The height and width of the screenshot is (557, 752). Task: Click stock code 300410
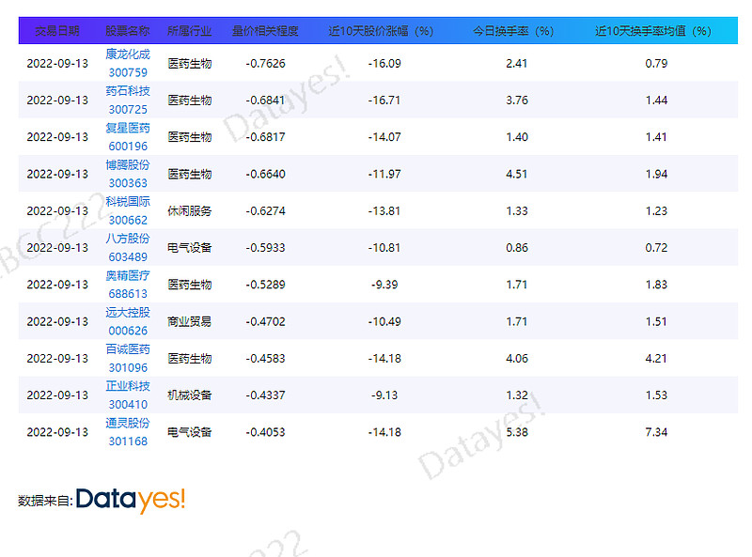[x=128, y=405]
